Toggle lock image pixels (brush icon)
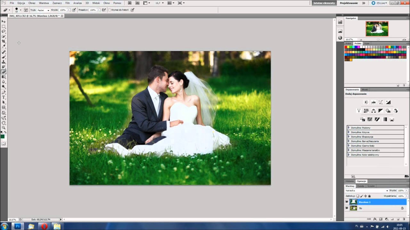The height and width of the screenshot is (230, 410). [362, 196]
